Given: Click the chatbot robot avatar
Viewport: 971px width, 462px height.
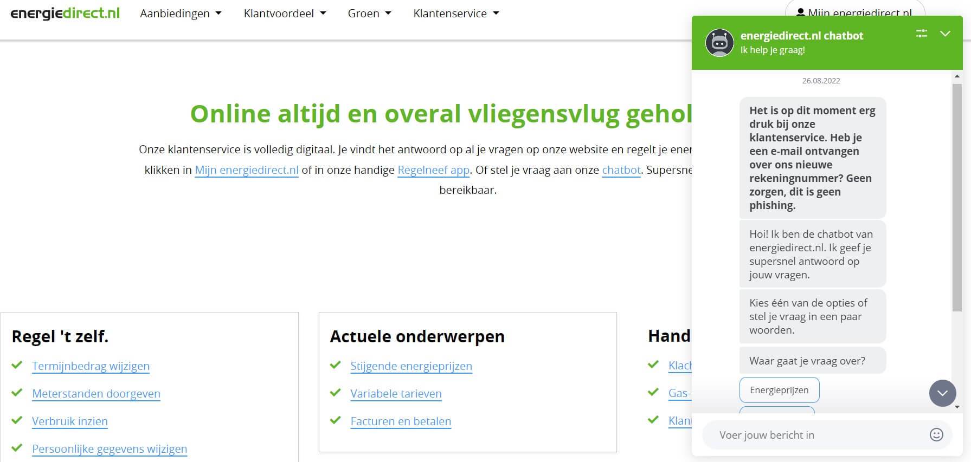Looking at the screenshot, I should [x=719, y=43].
